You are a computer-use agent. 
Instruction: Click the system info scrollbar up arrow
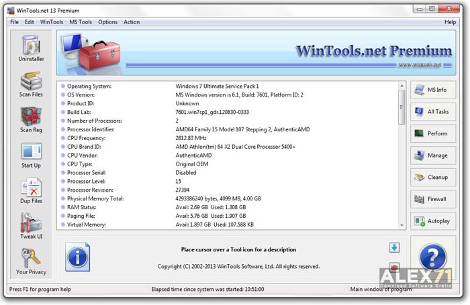click(x=402, y=86)
